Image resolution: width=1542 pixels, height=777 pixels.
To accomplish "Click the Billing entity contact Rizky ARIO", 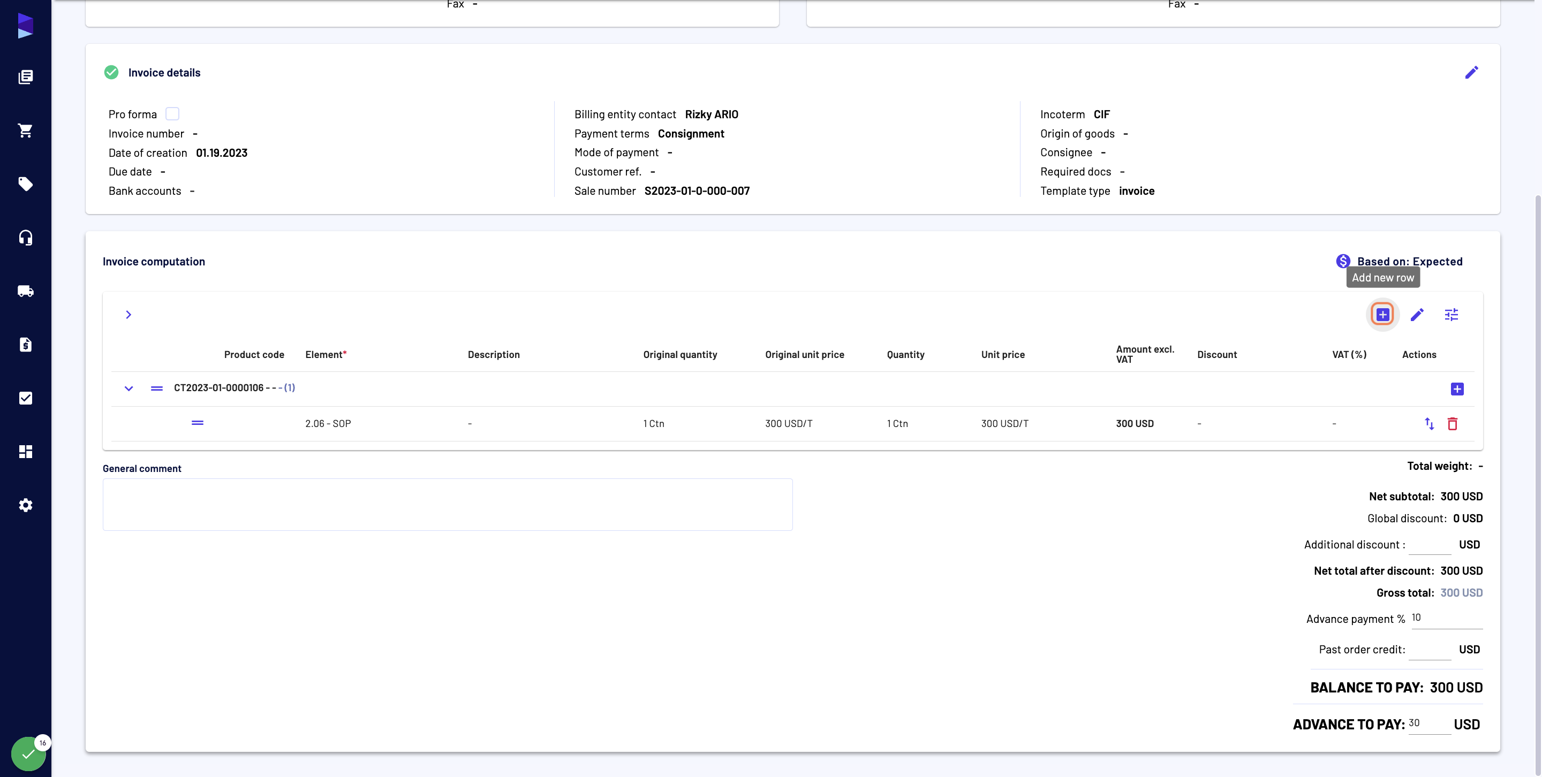I will 711,114.
